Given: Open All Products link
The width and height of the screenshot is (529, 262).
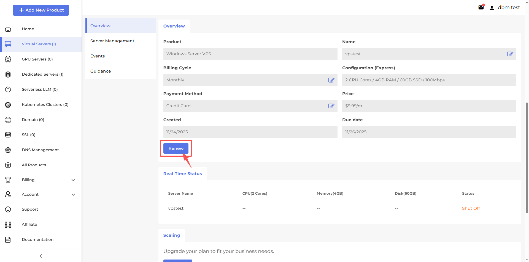Looking at the screenshot, I should 34,165.
